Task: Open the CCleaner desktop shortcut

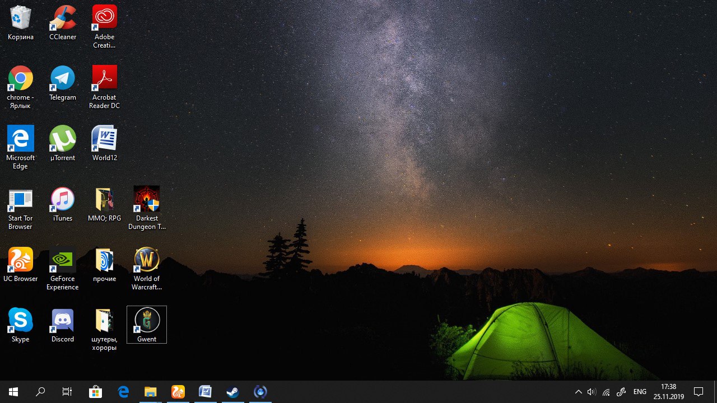Action: click(x=63, y=23)
